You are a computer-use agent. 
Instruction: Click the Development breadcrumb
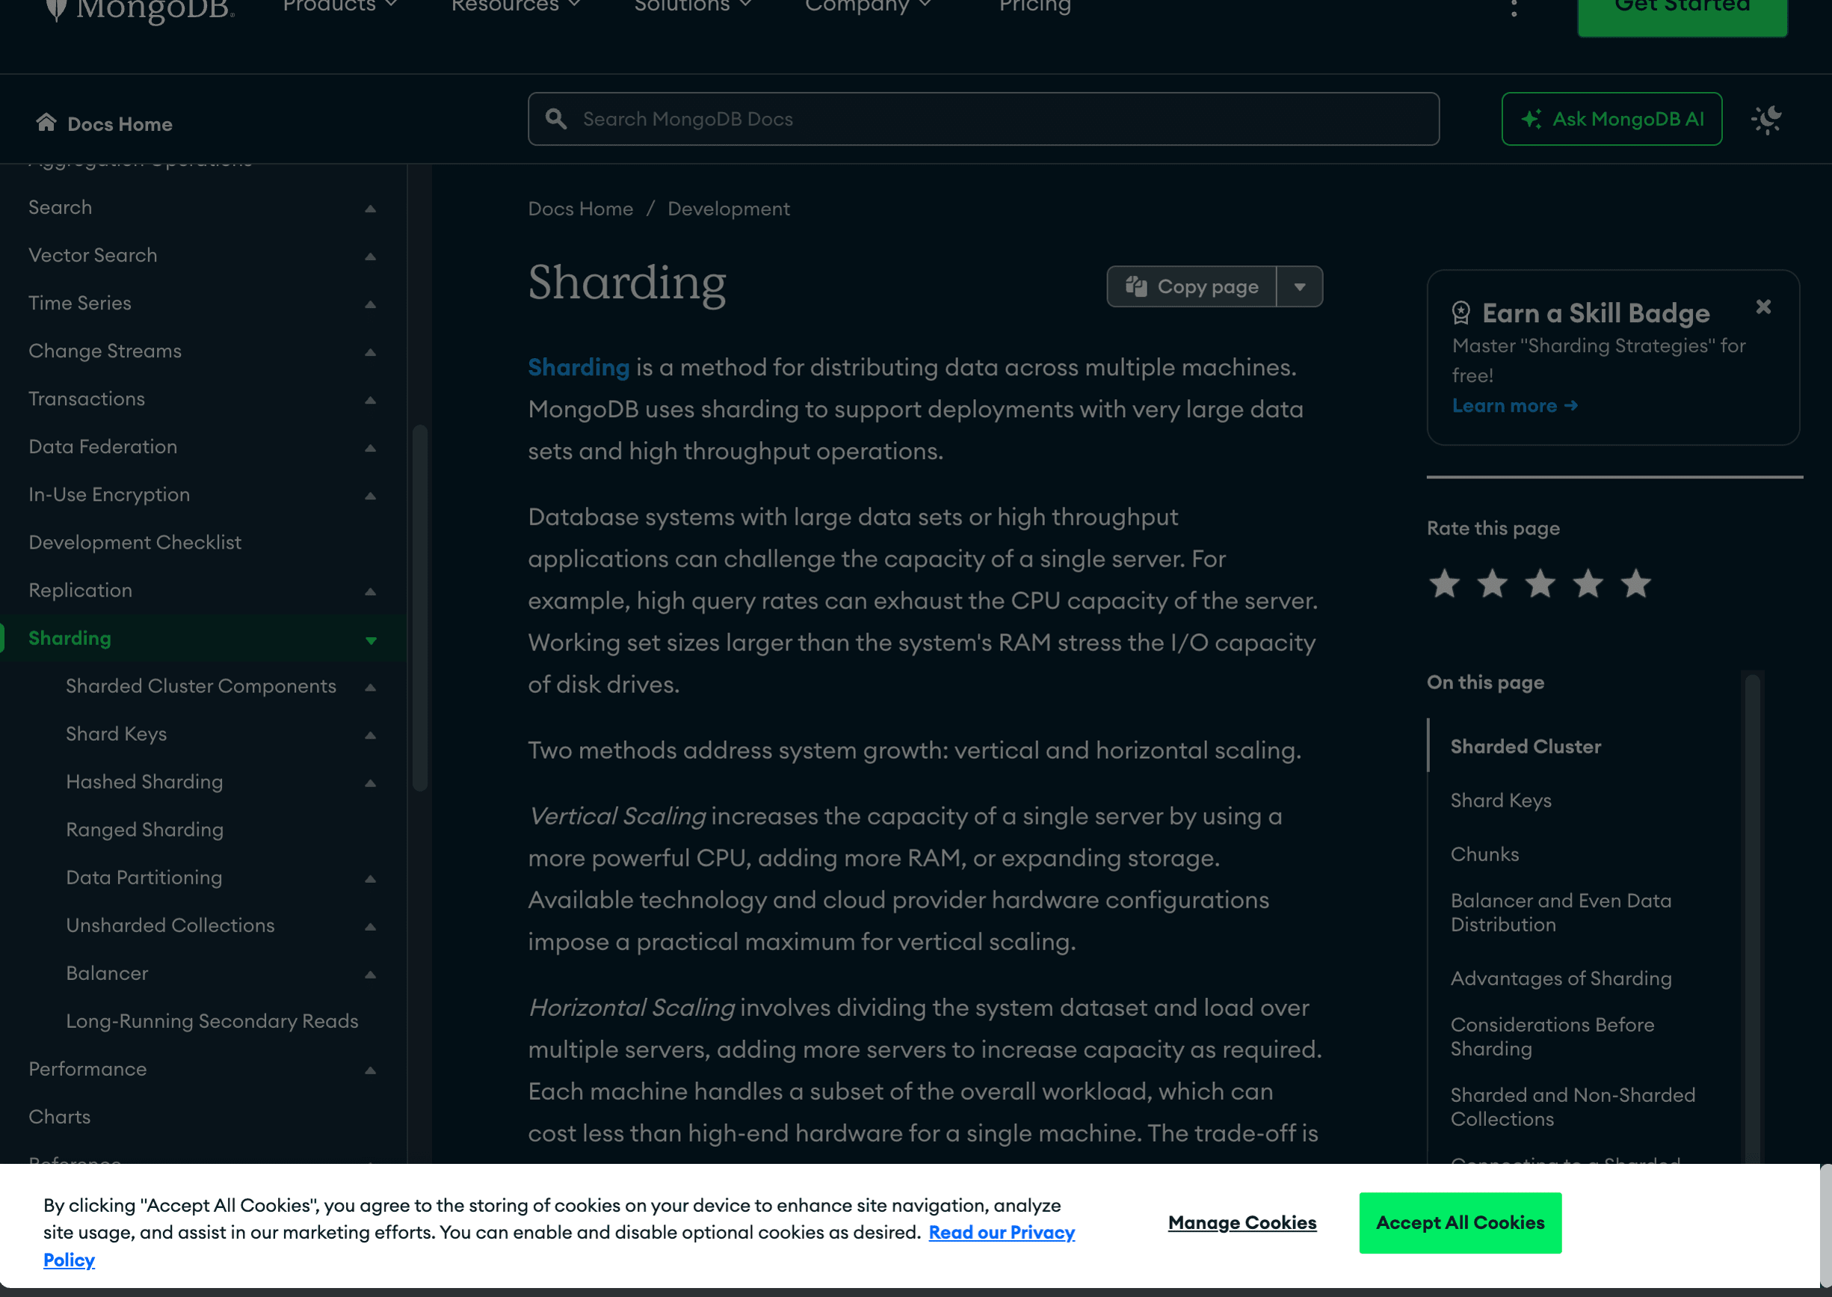[728, 209]
